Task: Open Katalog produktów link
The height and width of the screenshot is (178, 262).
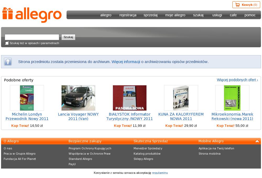Action: (x=147, y=154)
